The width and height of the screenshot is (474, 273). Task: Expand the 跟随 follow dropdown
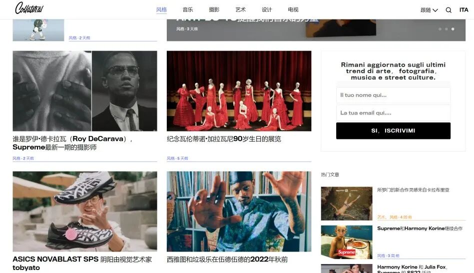point(429,10)
